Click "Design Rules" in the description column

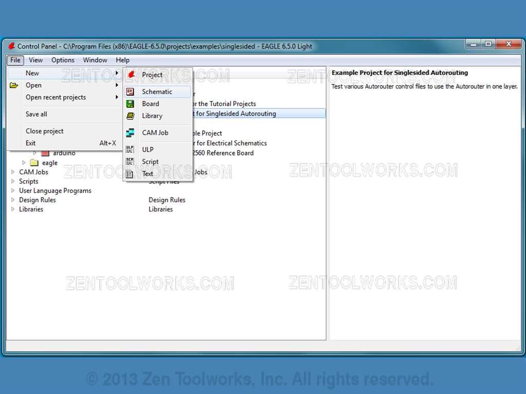(x=167, y=200)
